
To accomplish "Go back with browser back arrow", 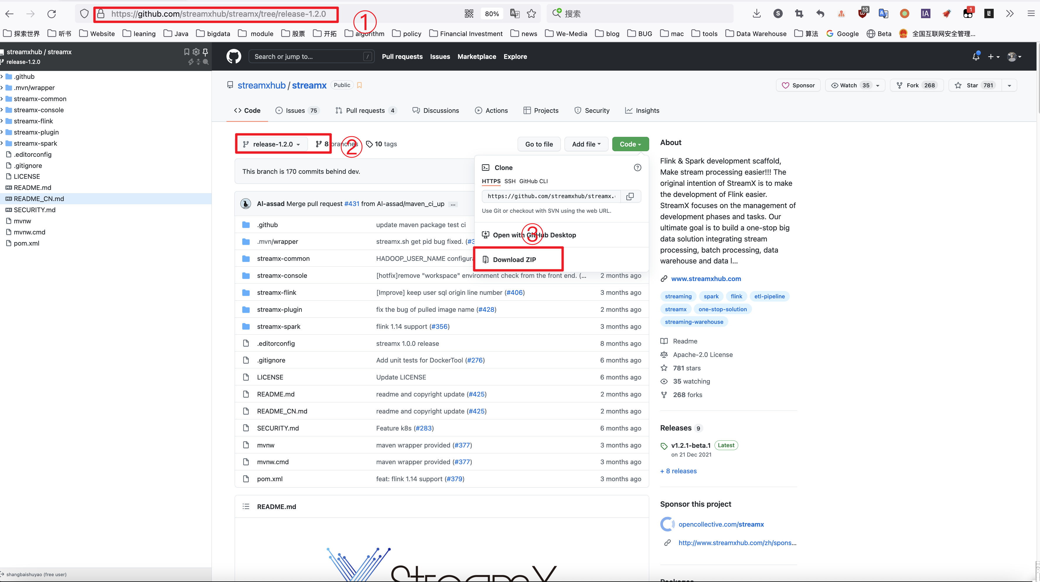I will (10, 14).
